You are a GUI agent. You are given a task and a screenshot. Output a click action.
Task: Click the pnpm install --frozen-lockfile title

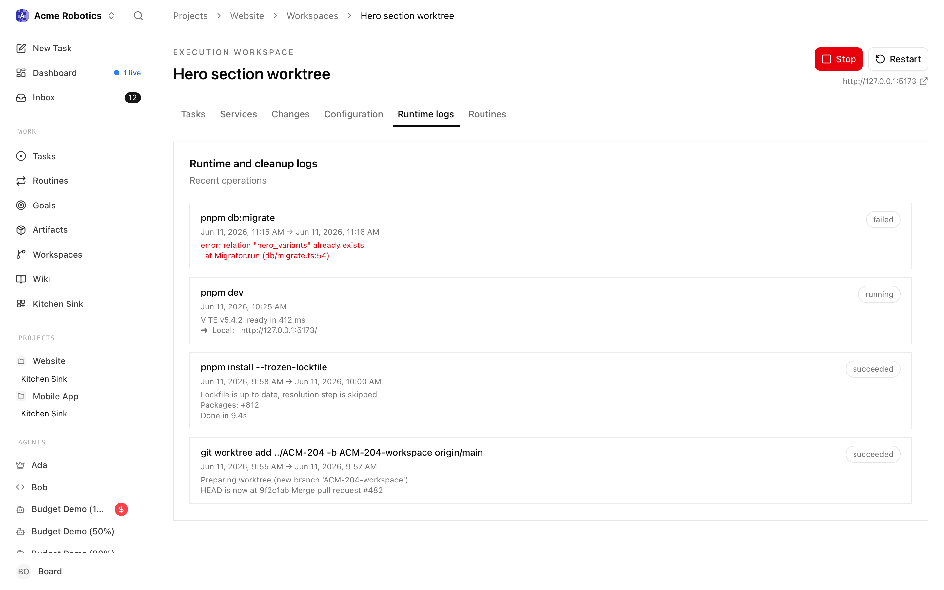[264, 367]
